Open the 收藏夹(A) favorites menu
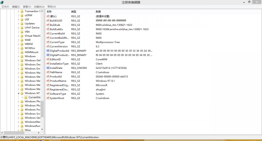Image resolution: width=262 pixels, height=141 pixels. [x=39, y=7]
